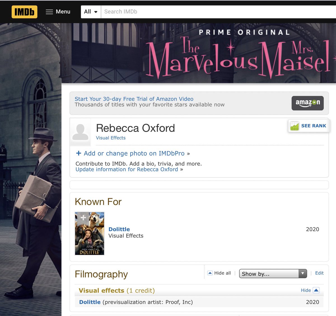
Task: Click the Amazon play logo button
Action: [307, 103]
